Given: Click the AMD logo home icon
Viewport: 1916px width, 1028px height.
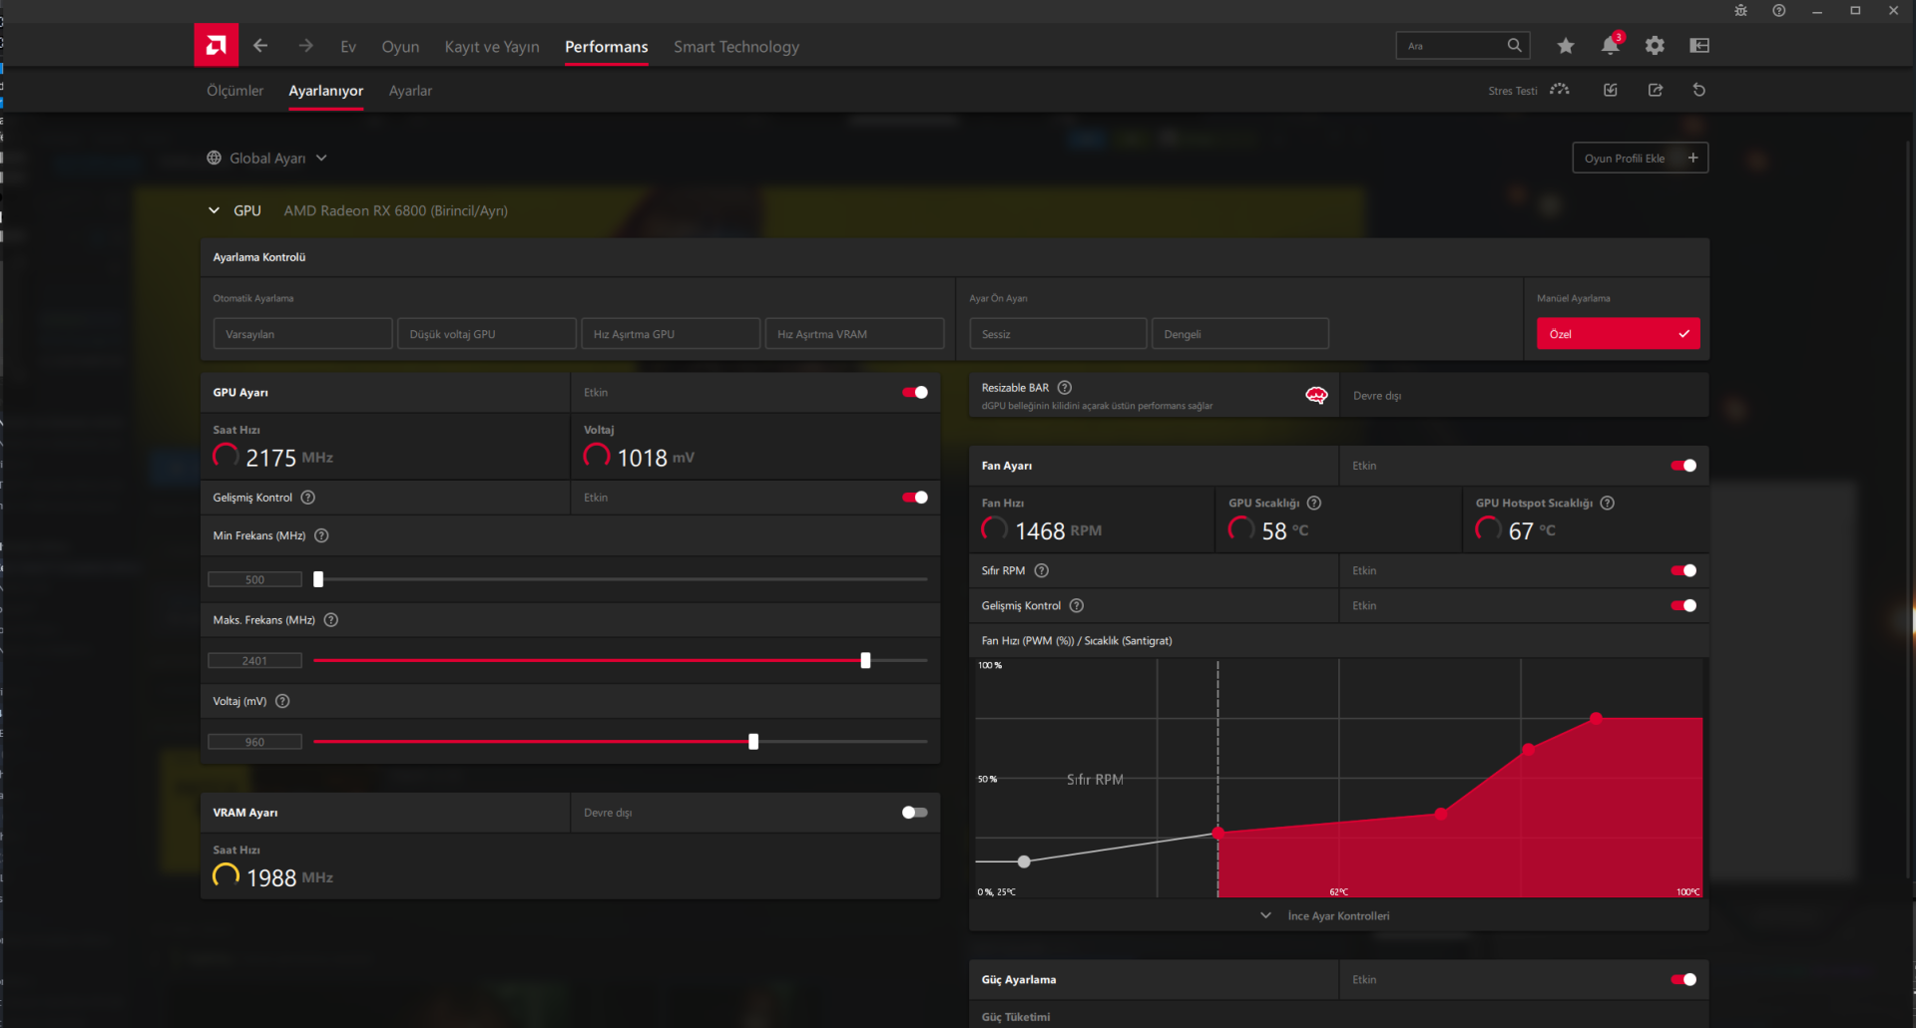Looking at the screenshot, I should click(x=217, y=45).
